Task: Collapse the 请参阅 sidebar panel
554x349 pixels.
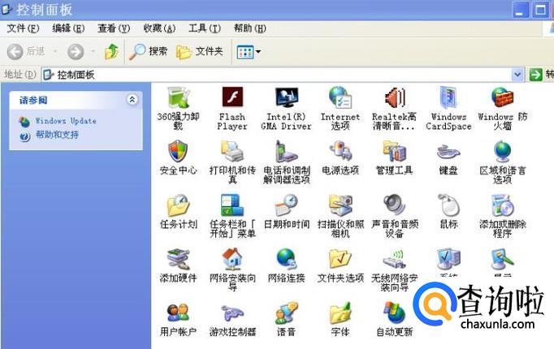Action: coord(132,100)
